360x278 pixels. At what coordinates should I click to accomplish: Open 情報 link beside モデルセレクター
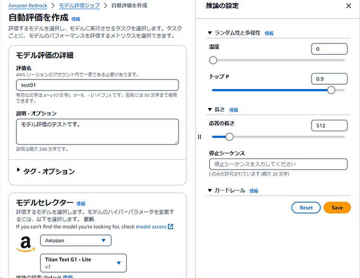click(x=80, y=204)
